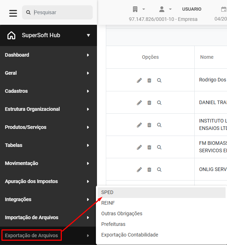Expand the Cadastros menu arrow

88,91
